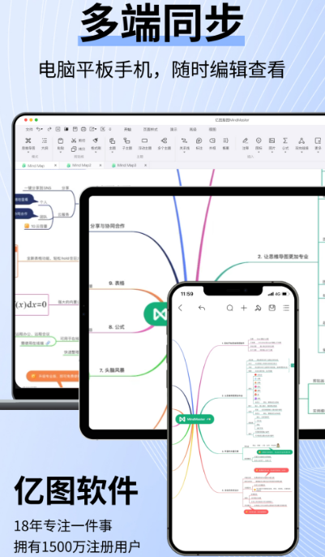The image size is (325, 557).
Task: Open the Slideshow (演示) ribbon tab
Action: 173,129
